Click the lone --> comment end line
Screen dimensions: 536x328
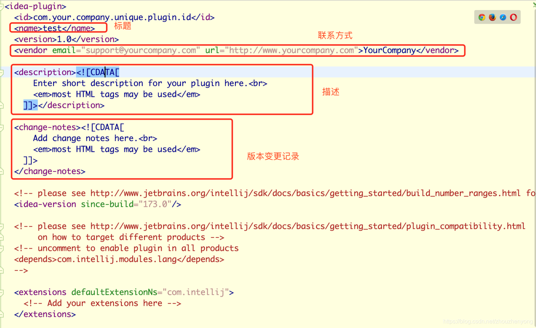tap(21, 271)
